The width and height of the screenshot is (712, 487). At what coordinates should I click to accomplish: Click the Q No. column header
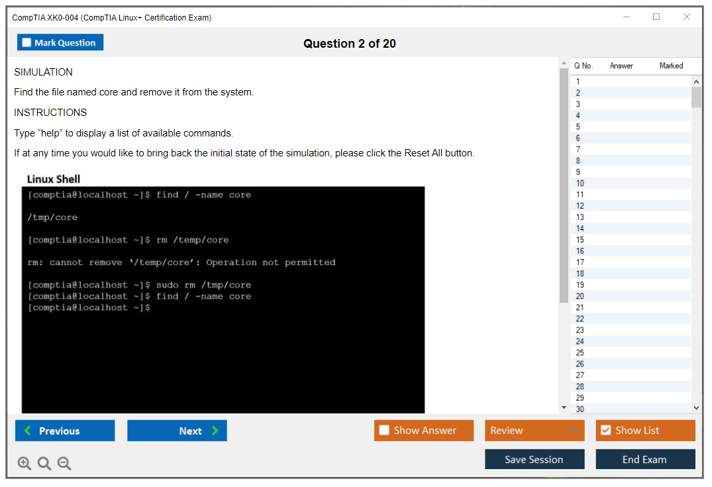pos(584,66)
